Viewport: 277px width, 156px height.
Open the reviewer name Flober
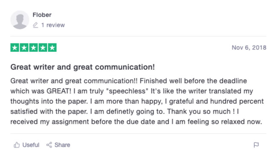pyautogui.click(x=42, y=15)
